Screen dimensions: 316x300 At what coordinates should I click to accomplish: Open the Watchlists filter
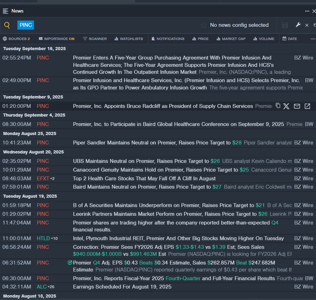click(x=128, y=39)
